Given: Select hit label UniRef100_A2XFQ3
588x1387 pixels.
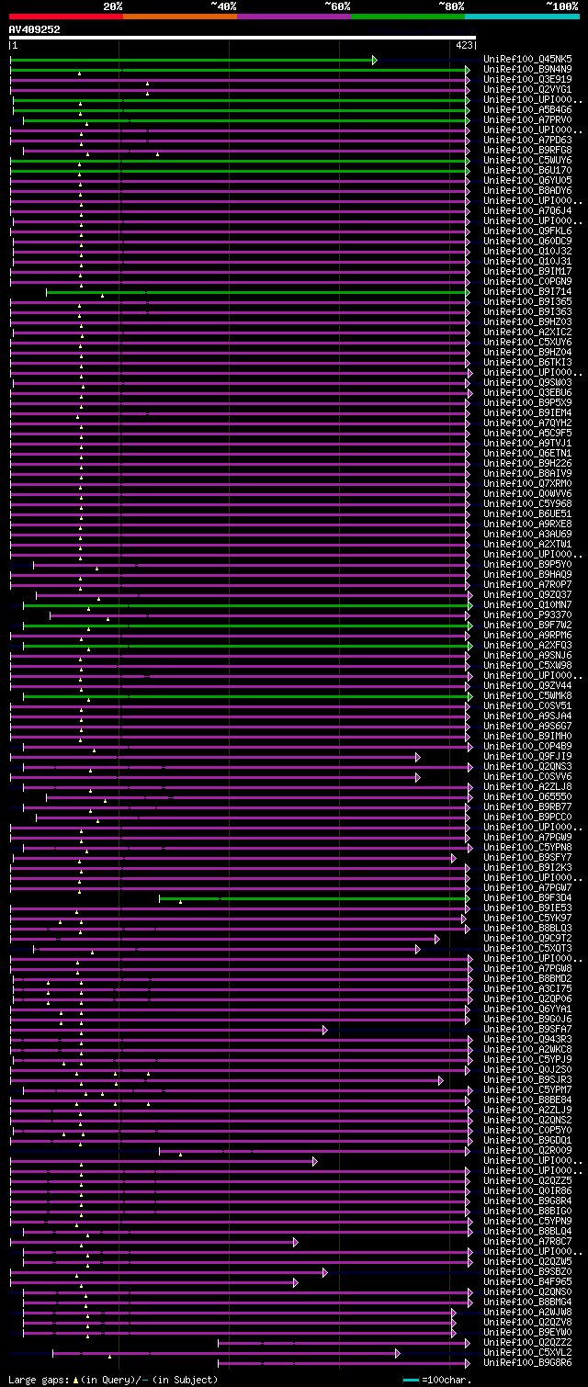Looking at the screenshot, I should (528, 646).
